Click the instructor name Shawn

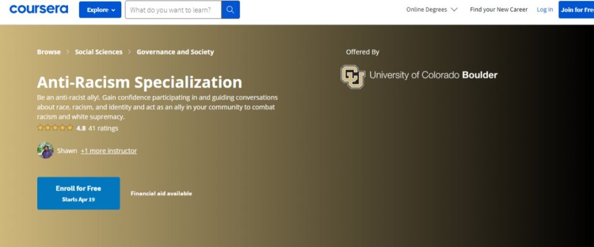coord(67,151)
